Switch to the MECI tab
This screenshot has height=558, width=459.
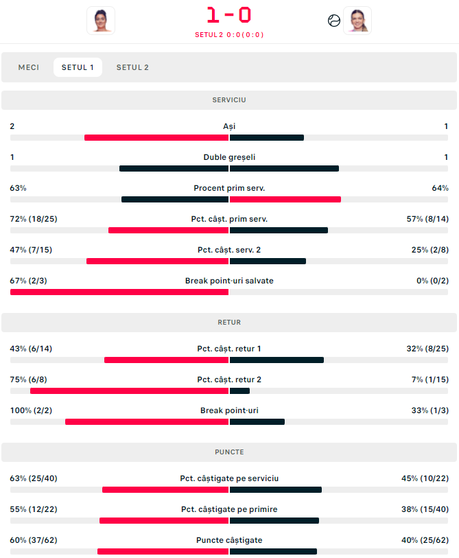pyautogui.click(x=29, y=67)
